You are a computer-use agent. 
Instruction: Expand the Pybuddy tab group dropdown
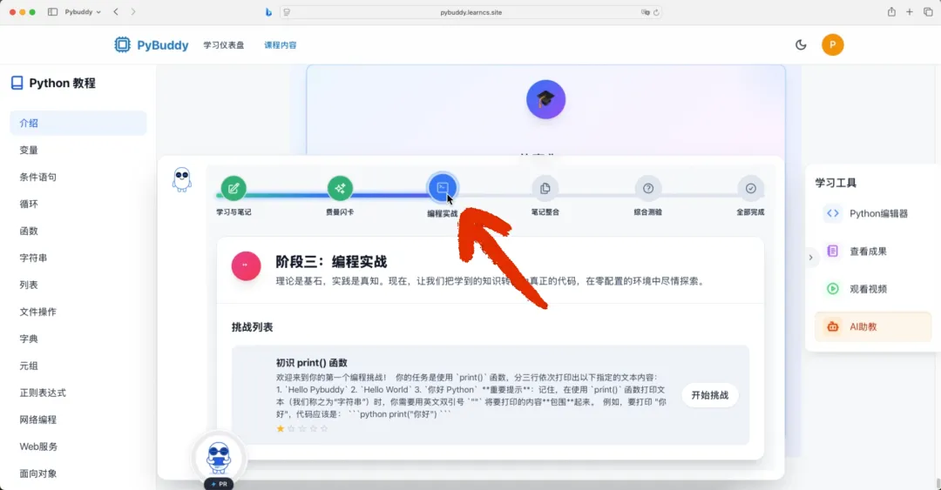coord(83,12)
